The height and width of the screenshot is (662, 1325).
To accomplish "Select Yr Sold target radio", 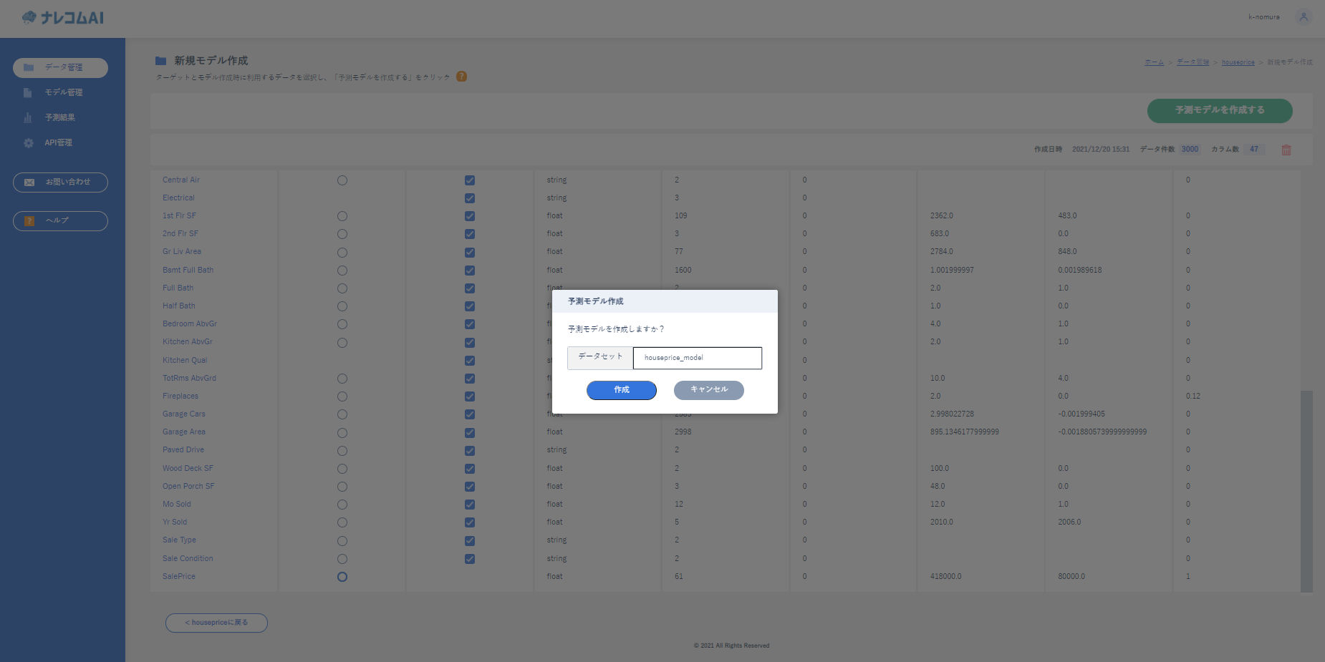I will pyautogui.click(x=342, y=522).
